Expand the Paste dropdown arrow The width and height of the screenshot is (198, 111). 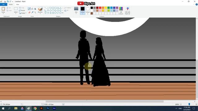click(3, 13)
